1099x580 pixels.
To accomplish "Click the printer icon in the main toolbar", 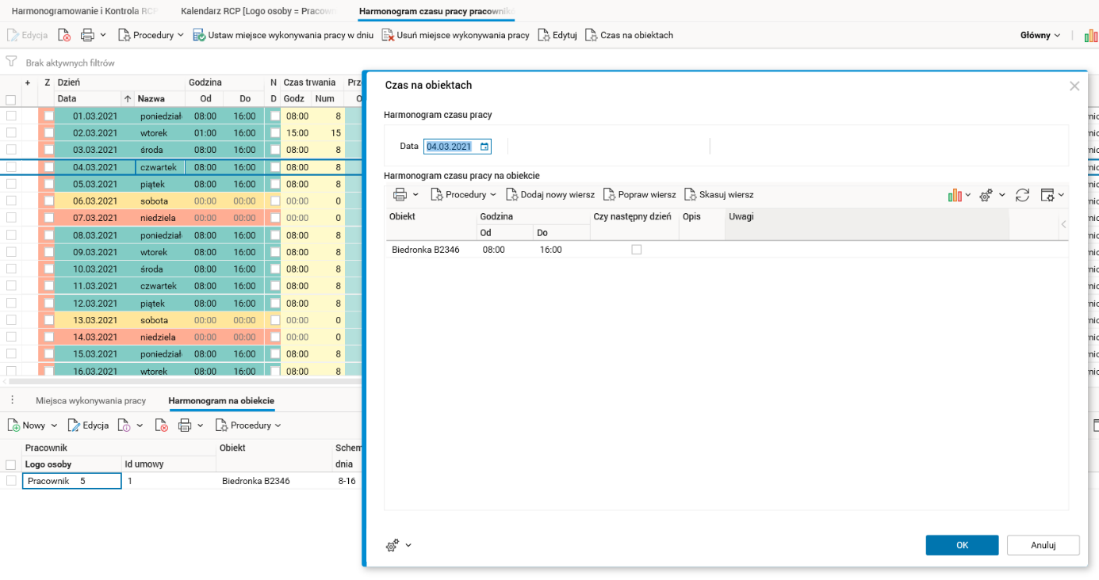I will click(x=87, y=35).
